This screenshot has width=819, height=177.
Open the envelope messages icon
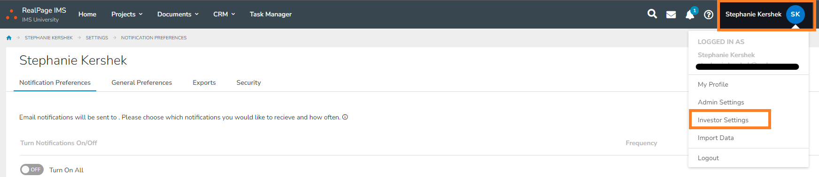(x=671, y=15)
